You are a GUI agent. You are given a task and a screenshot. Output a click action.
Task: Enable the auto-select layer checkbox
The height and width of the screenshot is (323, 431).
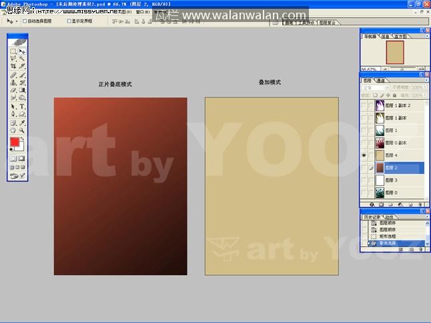coord(25,21)
